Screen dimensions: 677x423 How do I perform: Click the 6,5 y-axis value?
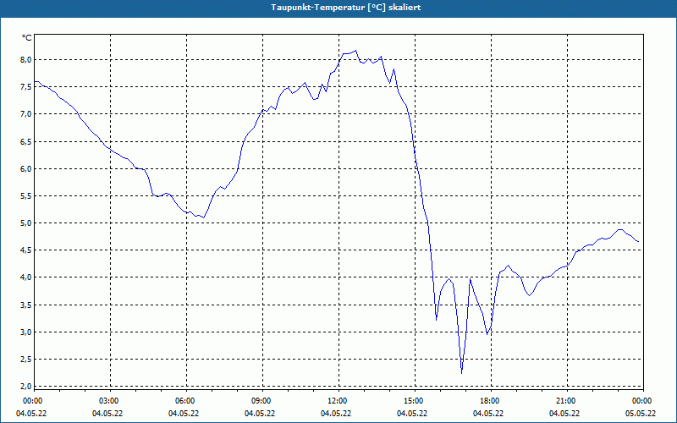pos(26,141)
